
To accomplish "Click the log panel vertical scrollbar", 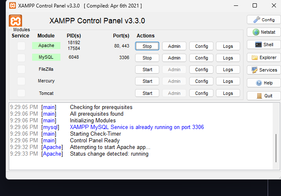I will [x=276, y=136].
